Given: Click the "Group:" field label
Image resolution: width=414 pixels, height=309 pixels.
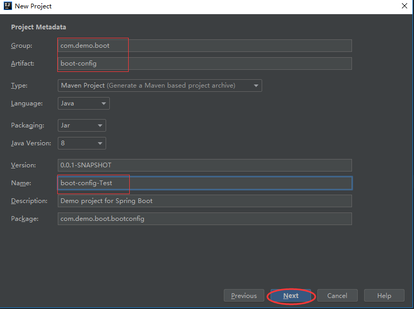Looking at the screenshot, I should point(22,46).
